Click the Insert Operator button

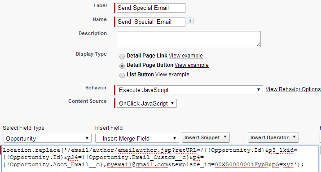coord(273,137)
